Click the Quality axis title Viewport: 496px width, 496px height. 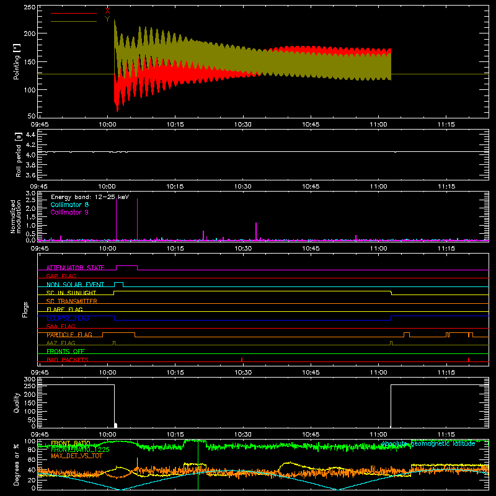coord(17,402)
